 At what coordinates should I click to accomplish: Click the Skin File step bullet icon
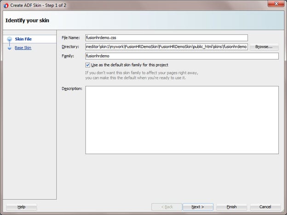tap(9, 39)
